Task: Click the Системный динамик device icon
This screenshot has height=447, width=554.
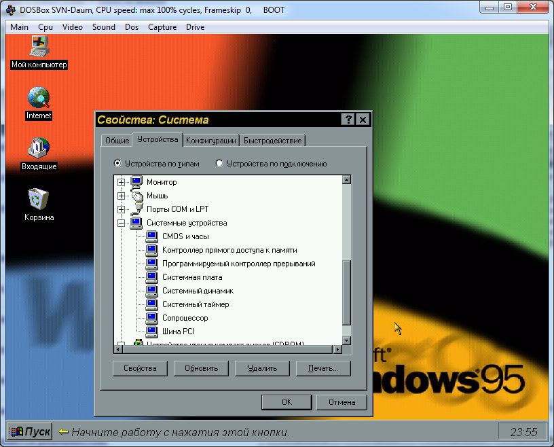Action: click(151, 291)
